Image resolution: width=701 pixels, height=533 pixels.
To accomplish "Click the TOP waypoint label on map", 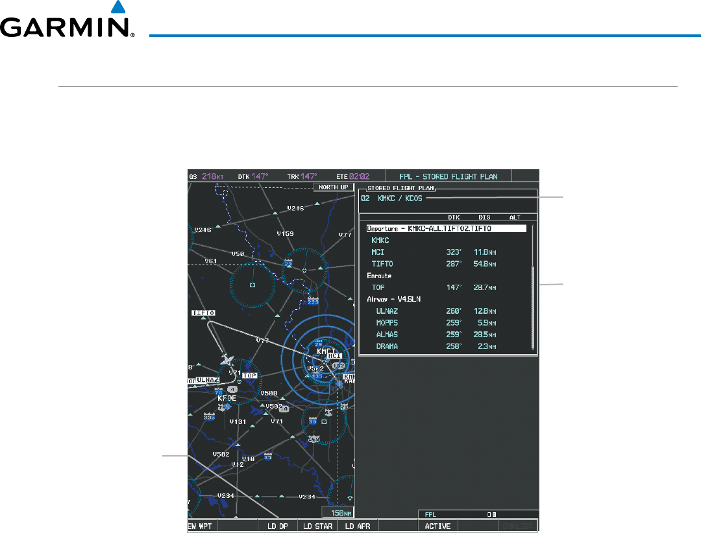I will click(249, 375).
